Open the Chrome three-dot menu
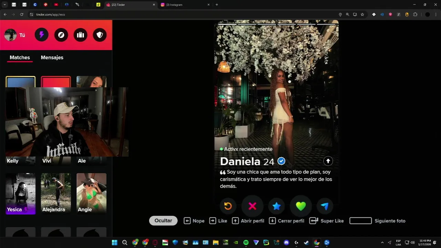 (x=435, y=14)
